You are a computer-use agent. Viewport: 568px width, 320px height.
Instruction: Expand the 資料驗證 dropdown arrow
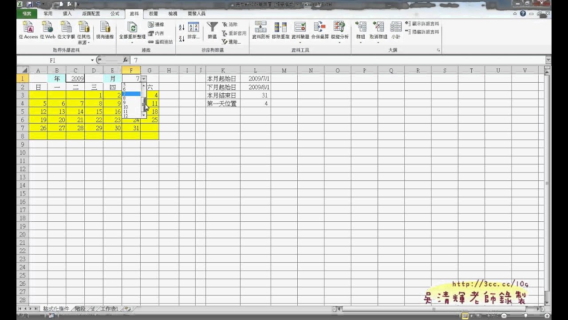click(300, 43)
